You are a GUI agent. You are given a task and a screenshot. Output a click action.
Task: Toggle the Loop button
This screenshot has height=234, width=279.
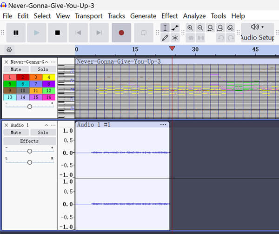(143, 33)
